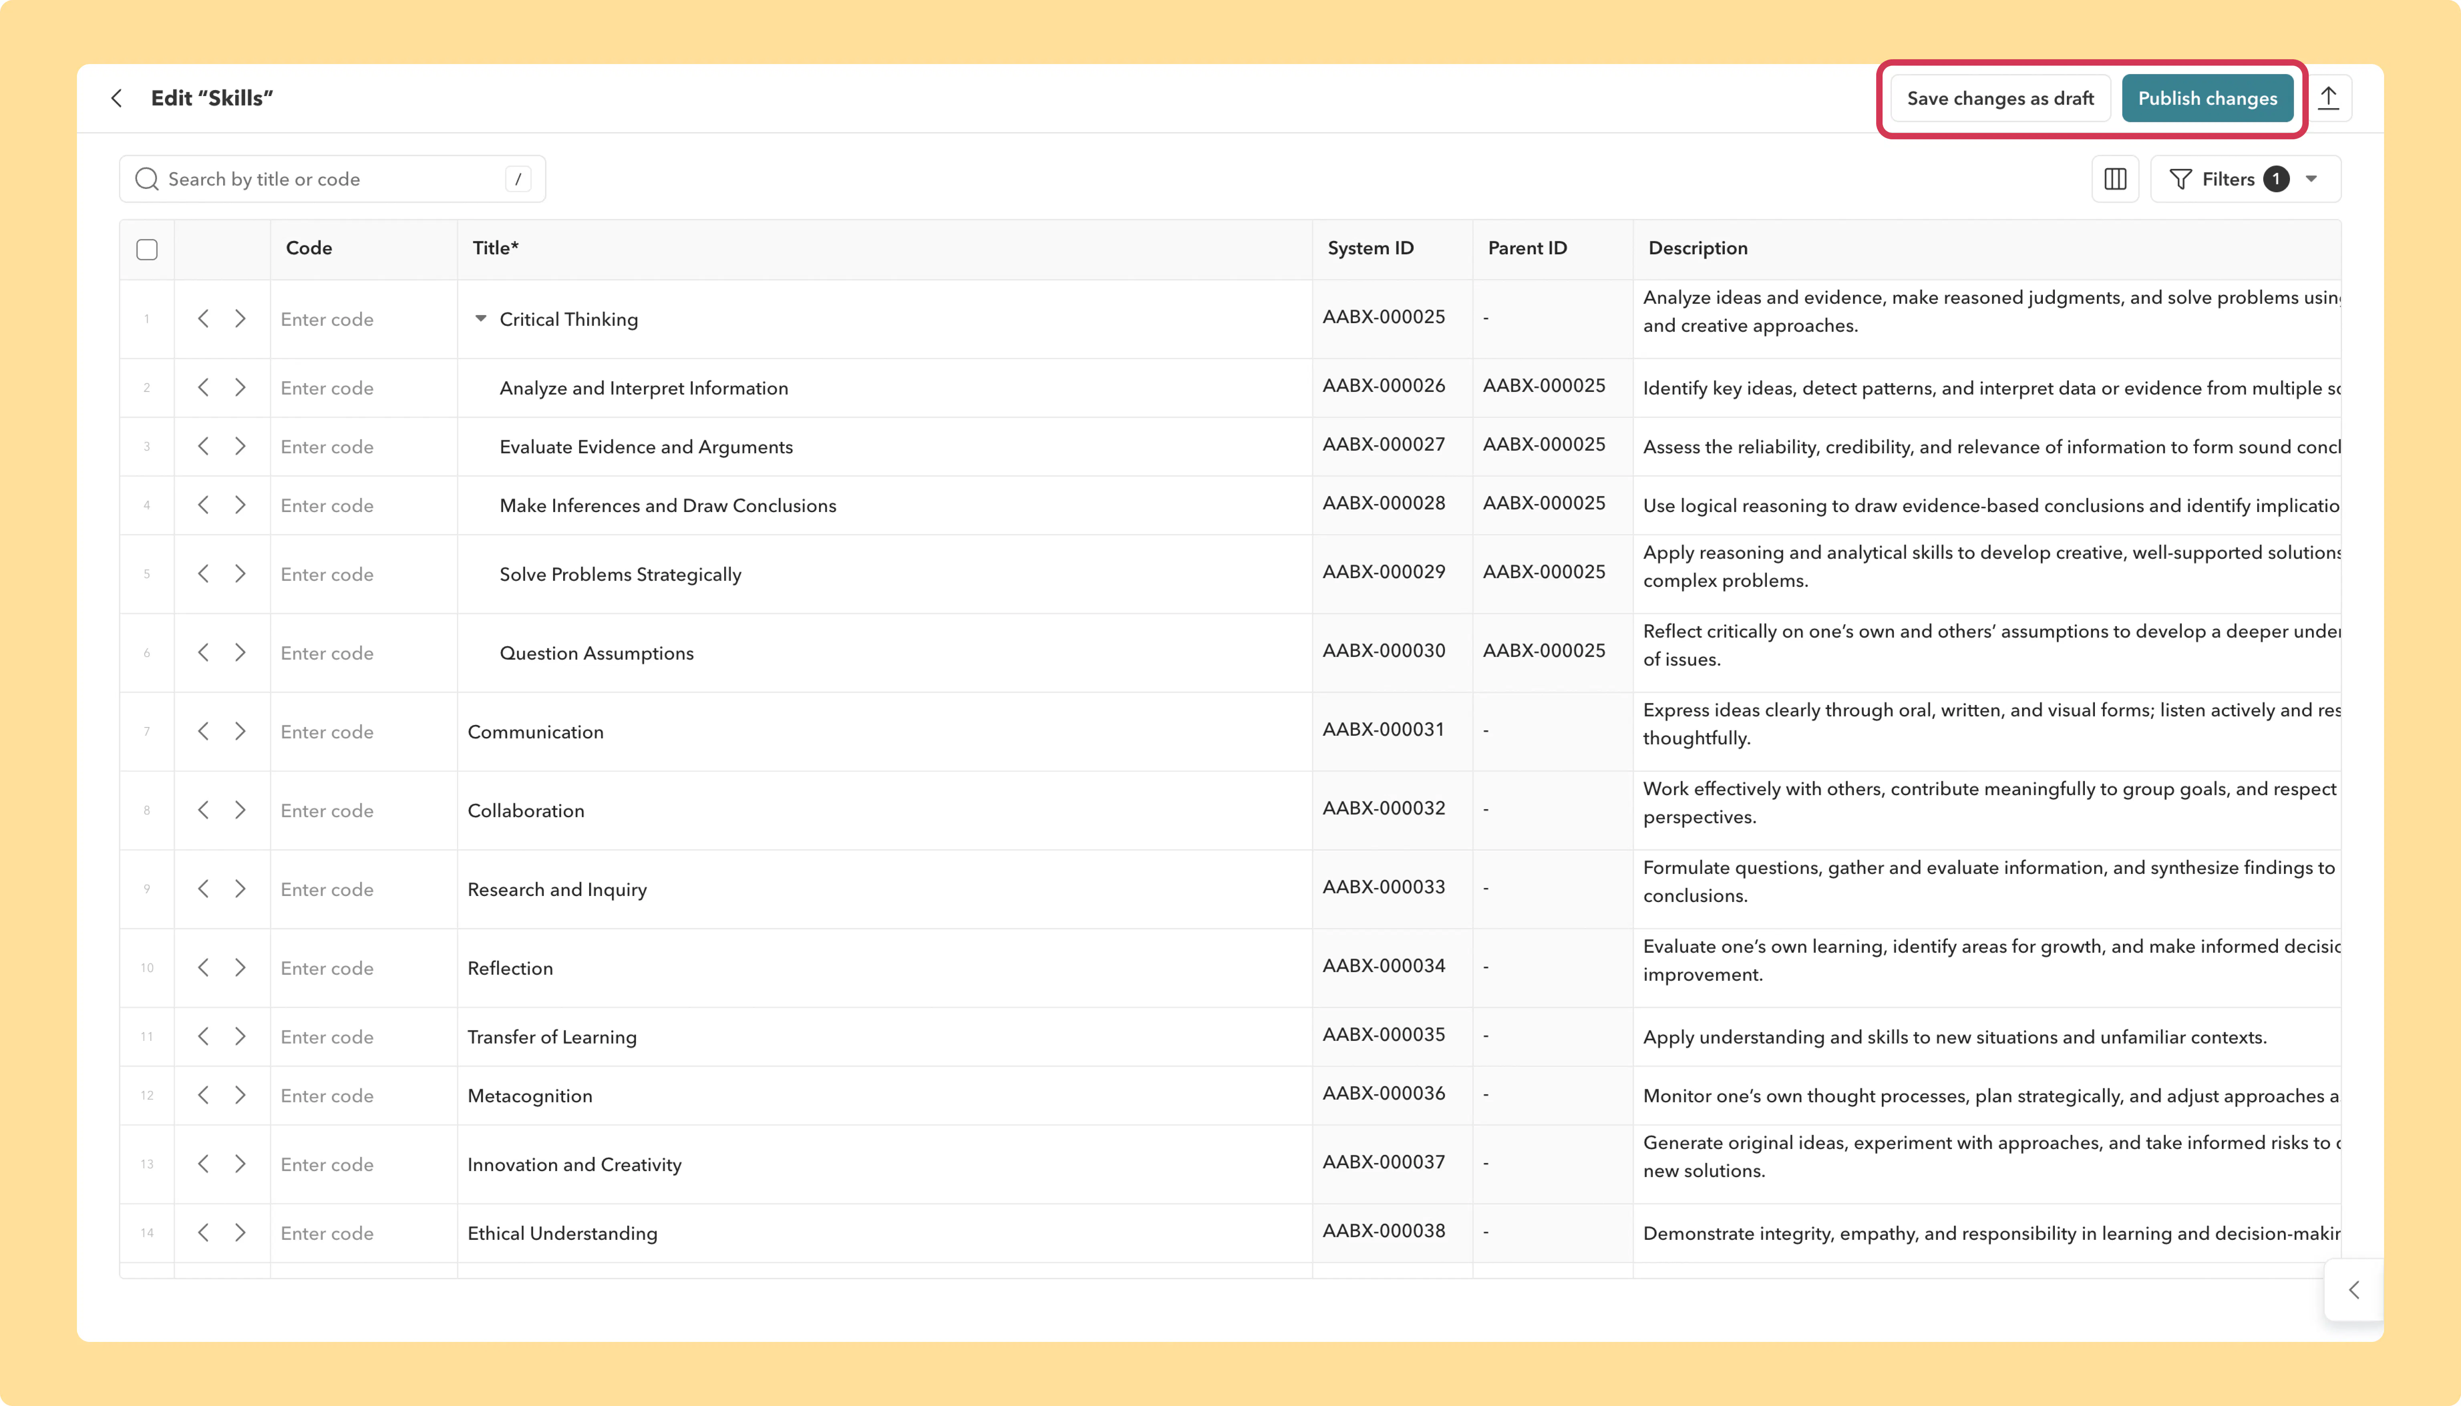Click description of Transfer of Learning

tap(1954, 1037)
